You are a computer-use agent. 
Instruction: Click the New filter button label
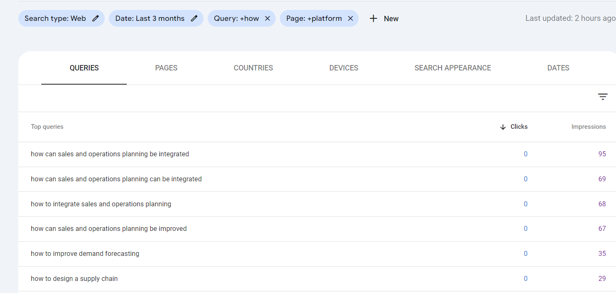point(391,18)
